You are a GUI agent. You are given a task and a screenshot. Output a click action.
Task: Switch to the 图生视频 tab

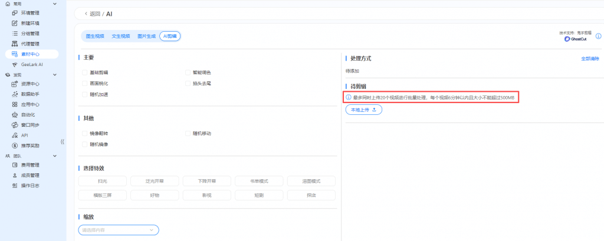click(x=95, y=36)
